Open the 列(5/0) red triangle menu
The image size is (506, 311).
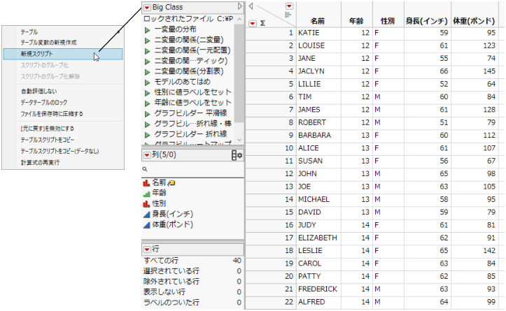pyautogui.click(x=146, y=155)
